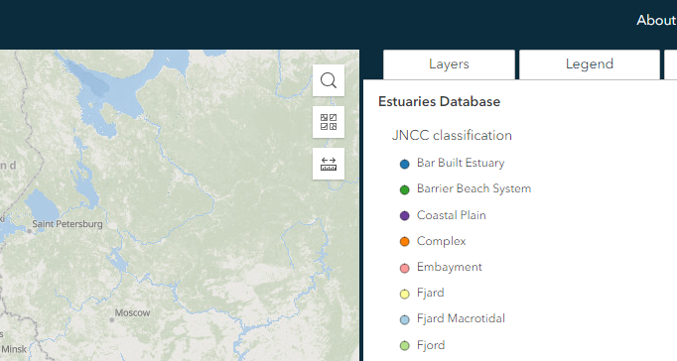Image resolution: width=677 pixels, height=361 pixels.
Task: Activate the measurement ruler tool
Action: pyautogui.click(x=329, y=164)
